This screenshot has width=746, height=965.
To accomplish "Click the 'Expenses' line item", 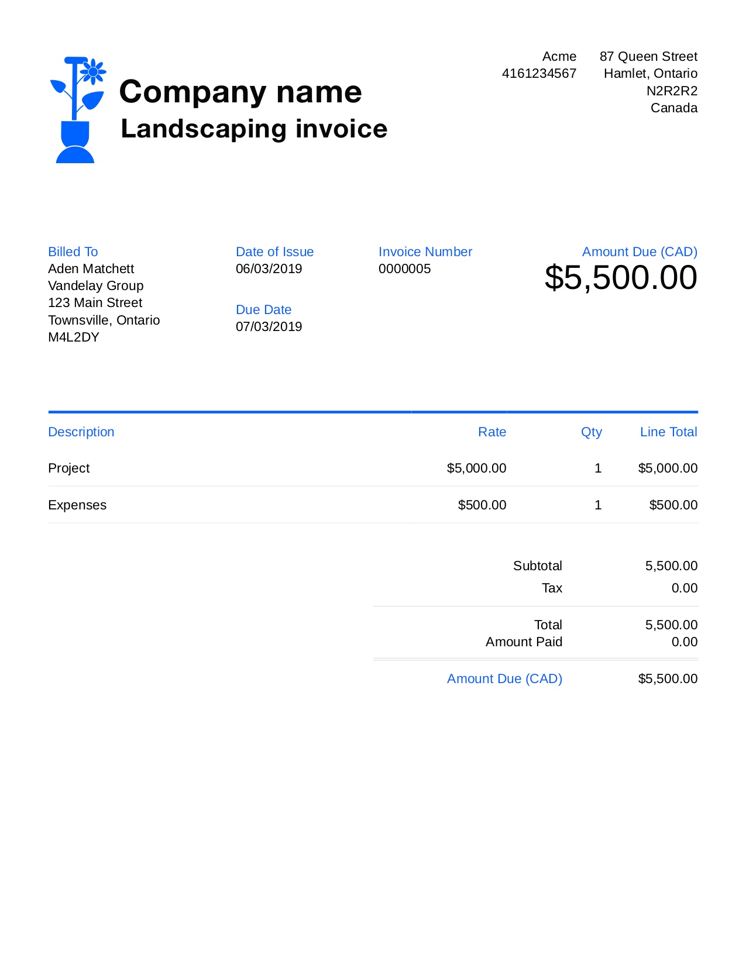I will click(77, 505).
